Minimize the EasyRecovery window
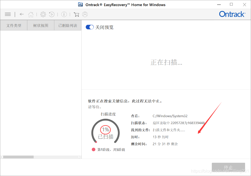 219,5
